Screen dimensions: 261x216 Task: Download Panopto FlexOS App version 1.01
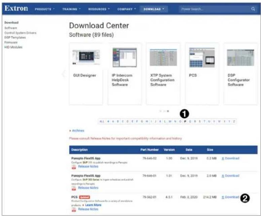coord(230,176)
